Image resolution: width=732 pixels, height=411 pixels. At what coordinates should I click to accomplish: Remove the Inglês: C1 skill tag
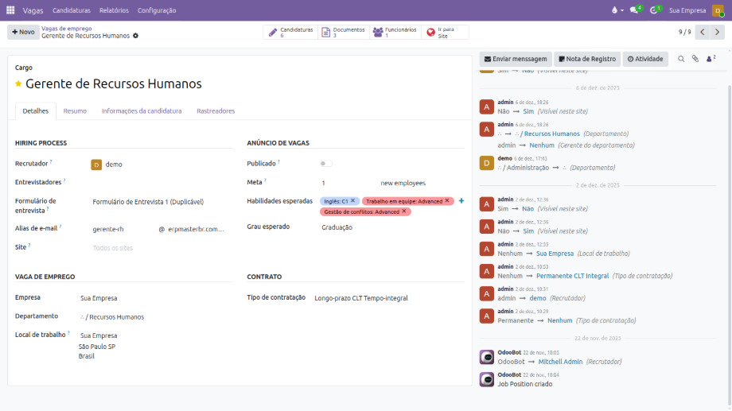click(353, 201)
